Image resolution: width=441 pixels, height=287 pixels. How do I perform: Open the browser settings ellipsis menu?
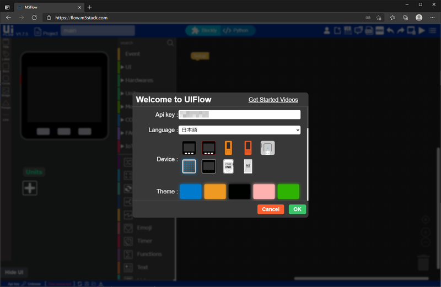(432, 18)
